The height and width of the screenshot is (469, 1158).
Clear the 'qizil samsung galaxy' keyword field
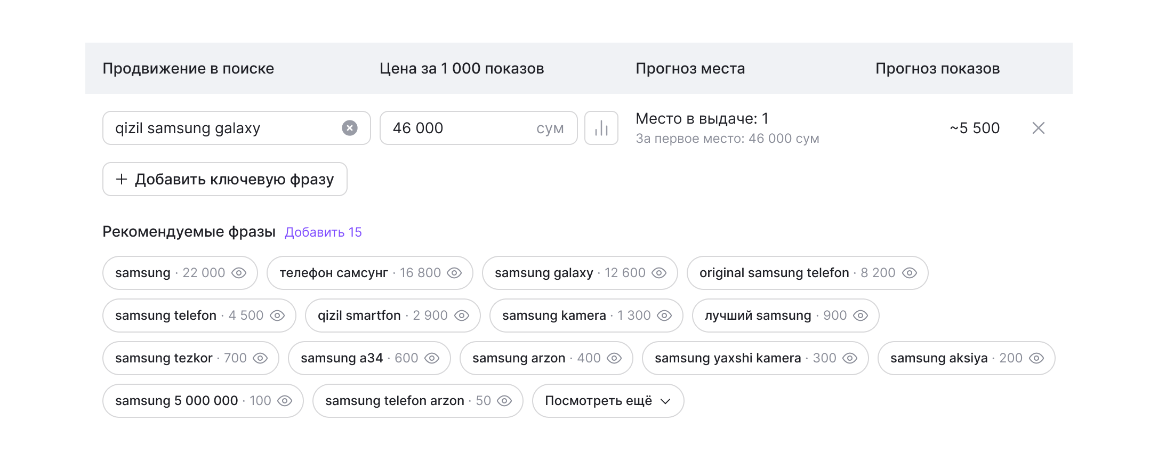coord(350,128)
